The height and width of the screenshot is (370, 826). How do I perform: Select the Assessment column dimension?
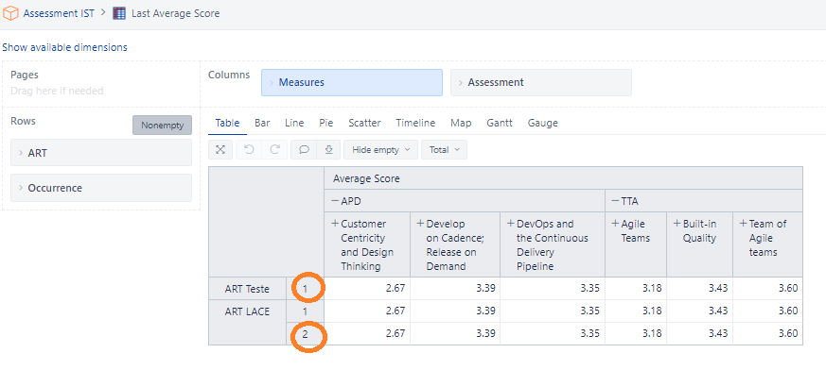coord(541,82)
